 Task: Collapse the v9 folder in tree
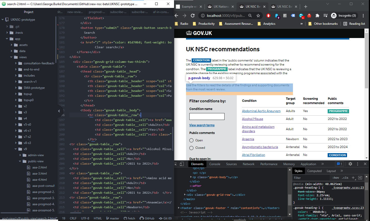tap(16, 149)
